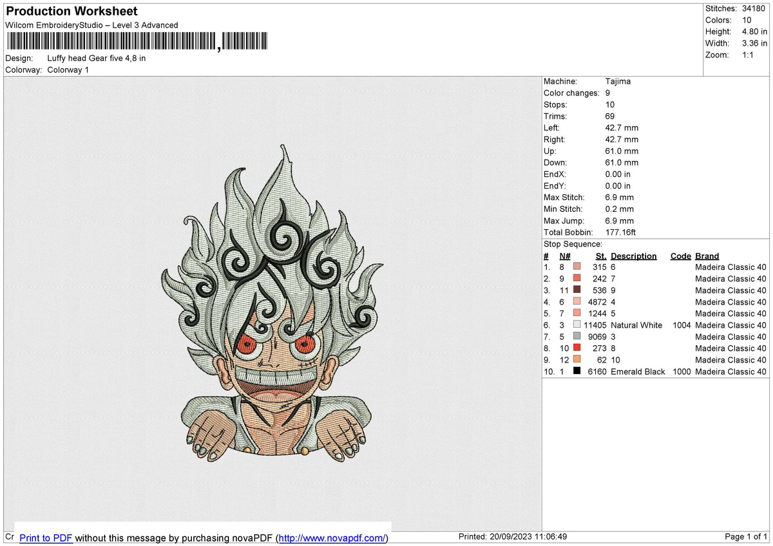Viewport: 773px width, 546px height.
Task: Click the Stitches value 34180
Action: point(754,8)
